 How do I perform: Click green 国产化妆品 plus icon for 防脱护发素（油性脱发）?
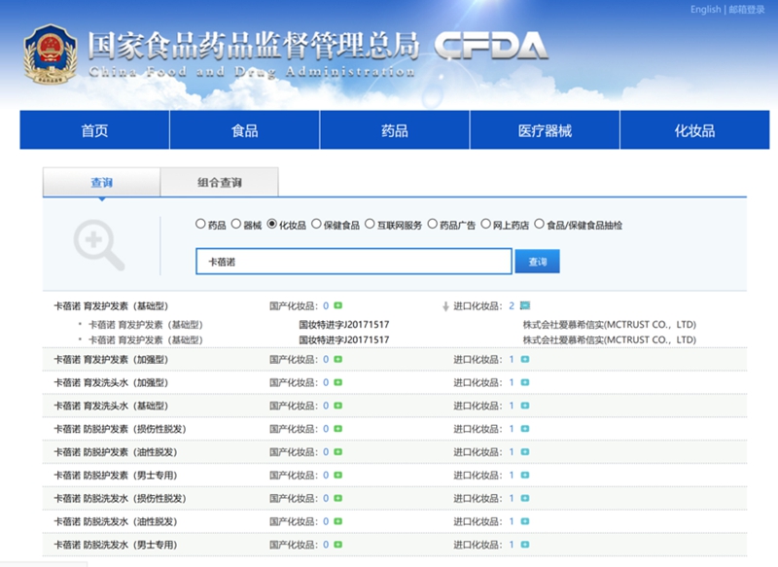[x=337, y=452]
